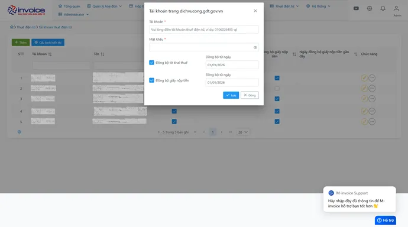Go to first page of table
This screenshot has width=408, height=227.
click(195, 132)
